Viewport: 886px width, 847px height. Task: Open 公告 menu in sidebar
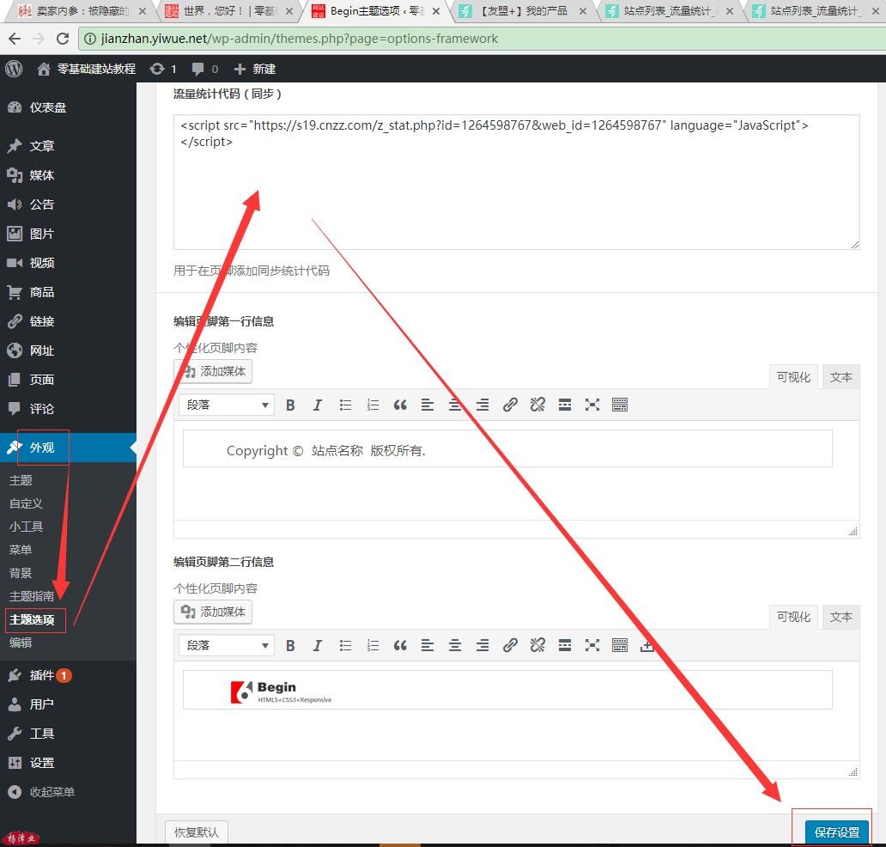68,204
